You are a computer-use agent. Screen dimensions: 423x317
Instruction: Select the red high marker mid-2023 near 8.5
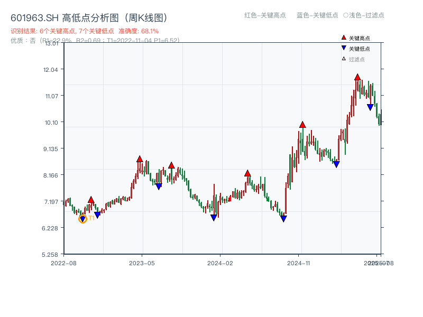(x=171, y=165)
